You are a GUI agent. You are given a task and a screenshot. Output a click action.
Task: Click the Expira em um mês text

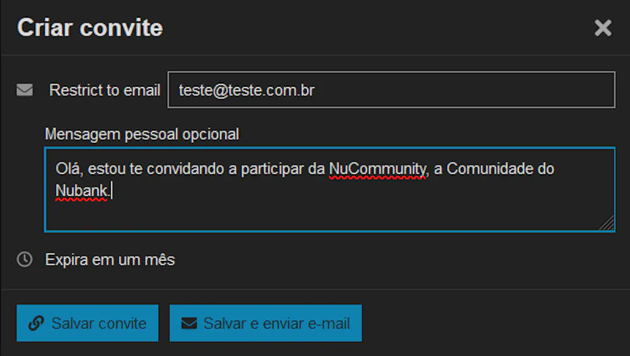point(110,259)
